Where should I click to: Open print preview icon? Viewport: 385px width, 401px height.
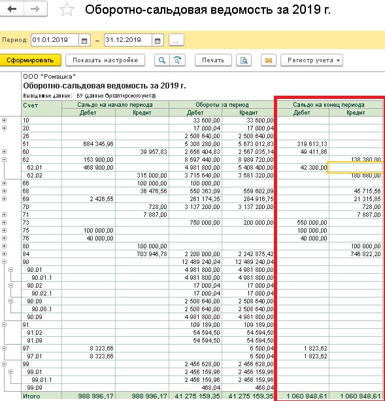point(244,60)
